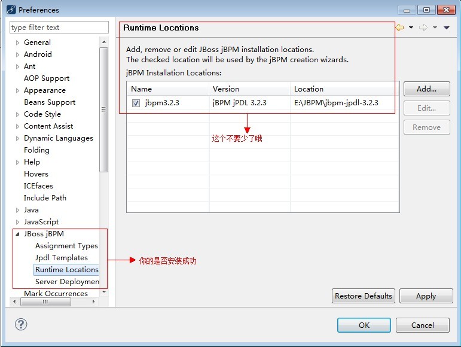The image size is (461, 347).
Task: Click the Version column header
Action: 249,89
